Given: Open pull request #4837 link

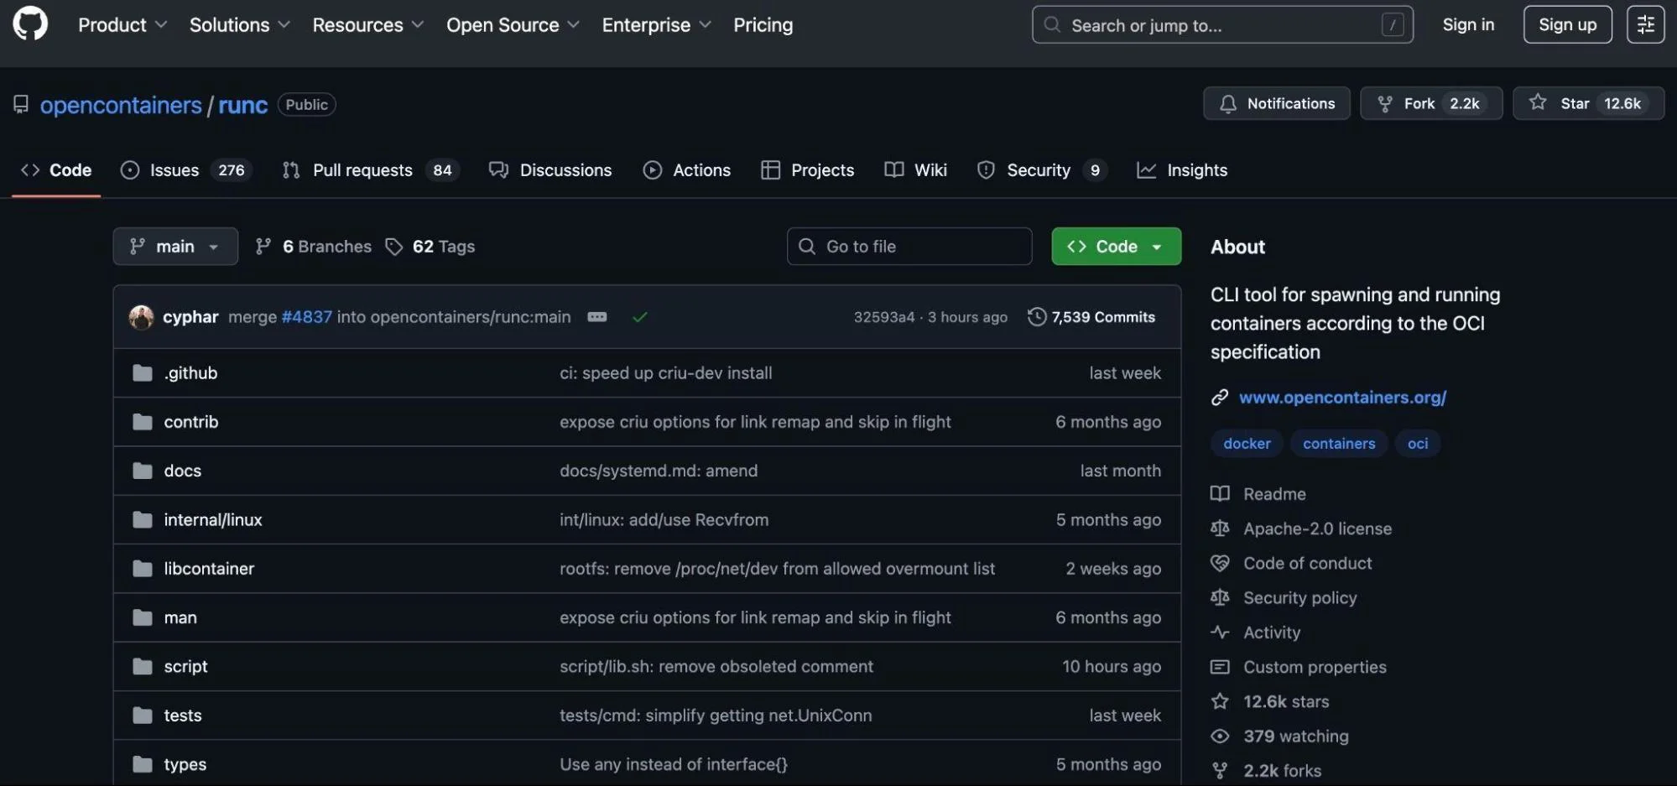Looking at the screenshot, I should 307,317.
